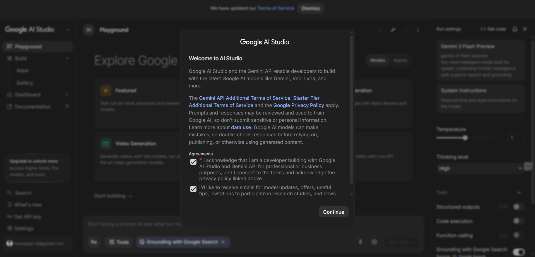Click the share icon in the Playground header
The height and width of the screenshot is (257, 535).
(x=380, y=30)
